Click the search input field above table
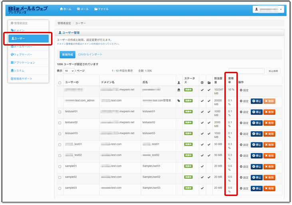This screenshot has width=292, height=205. click(x=246, y=71)
